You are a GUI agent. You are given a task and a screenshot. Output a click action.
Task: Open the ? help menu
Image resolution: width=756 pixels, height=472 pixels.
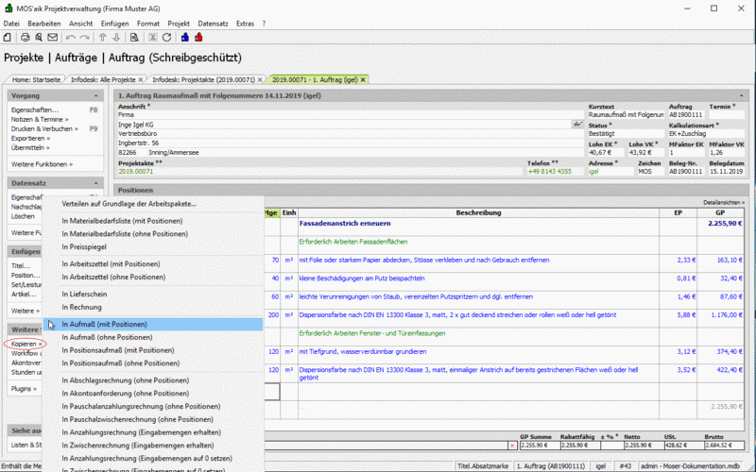click(264, 24)
